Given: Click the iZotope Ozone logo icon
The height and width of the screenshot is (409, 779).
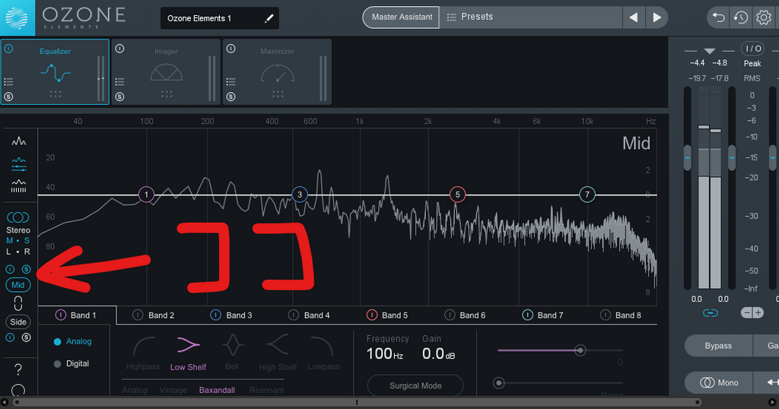Looking at the screenshot, I should tap(17, 18).
